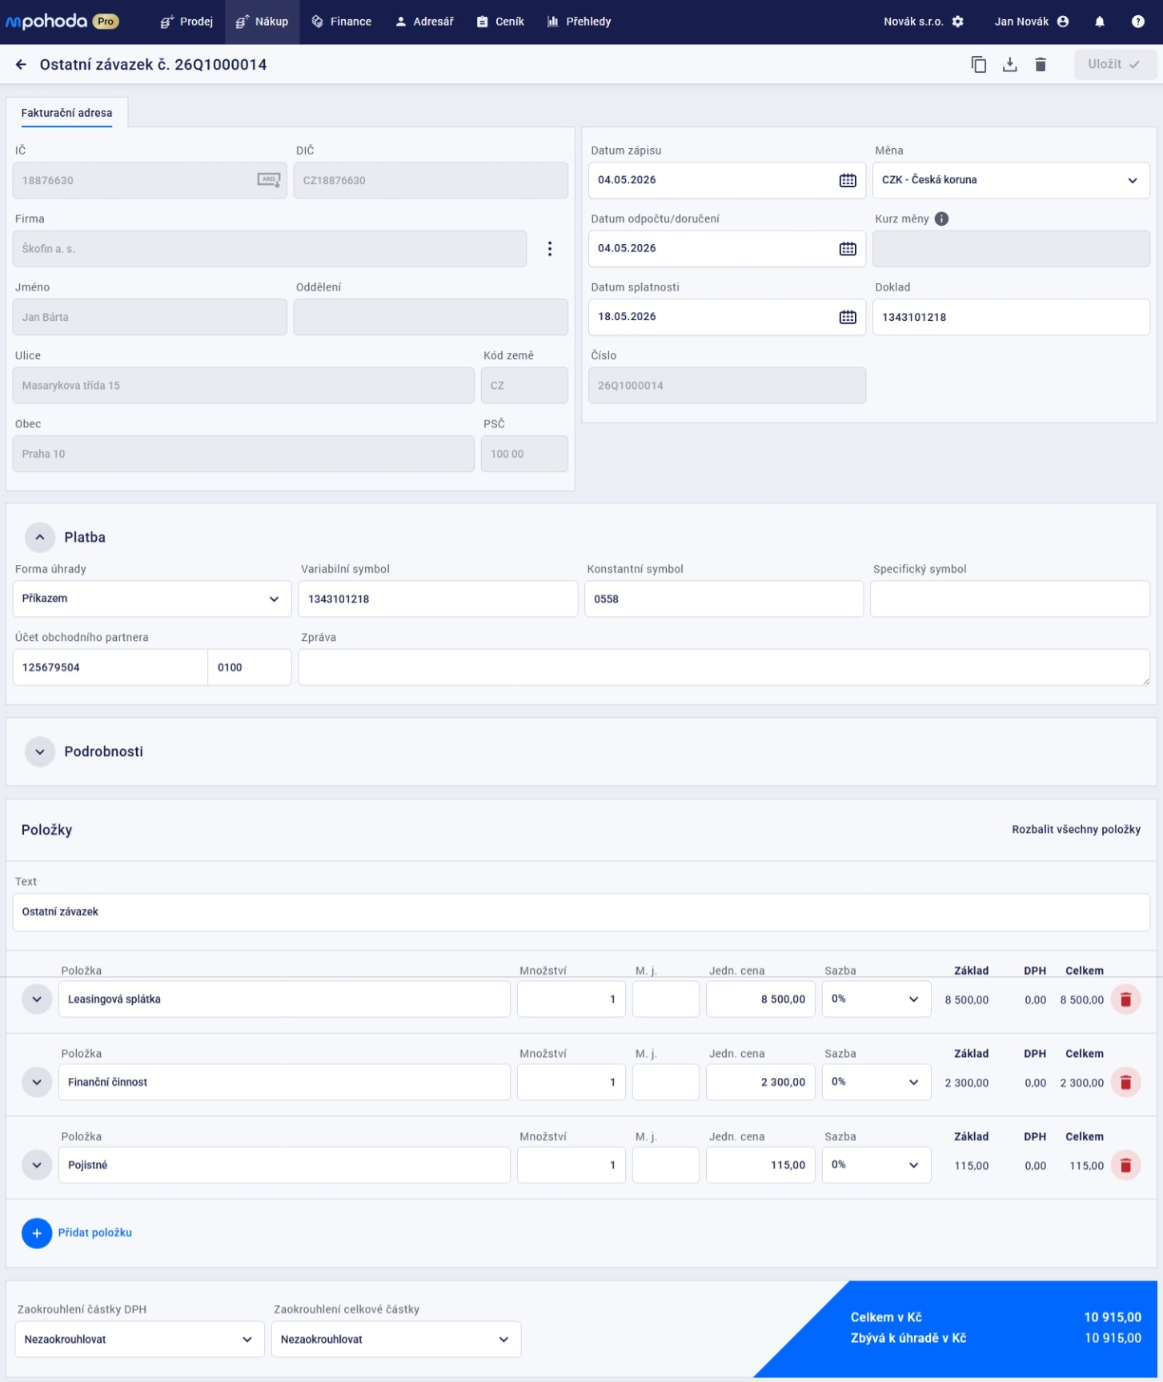Click Rozbalit všechny položky link

click(1076, 830)
